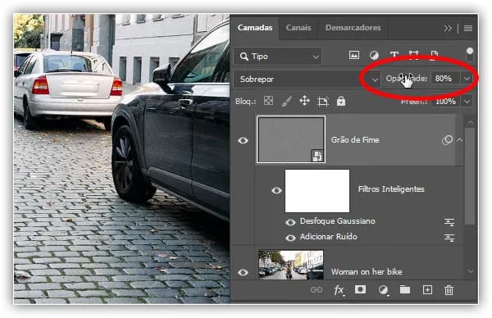The width and height of the screenshot is (492, 318).
Task: Click the Preench. value field showing 100%
Action: coord(445,102)
